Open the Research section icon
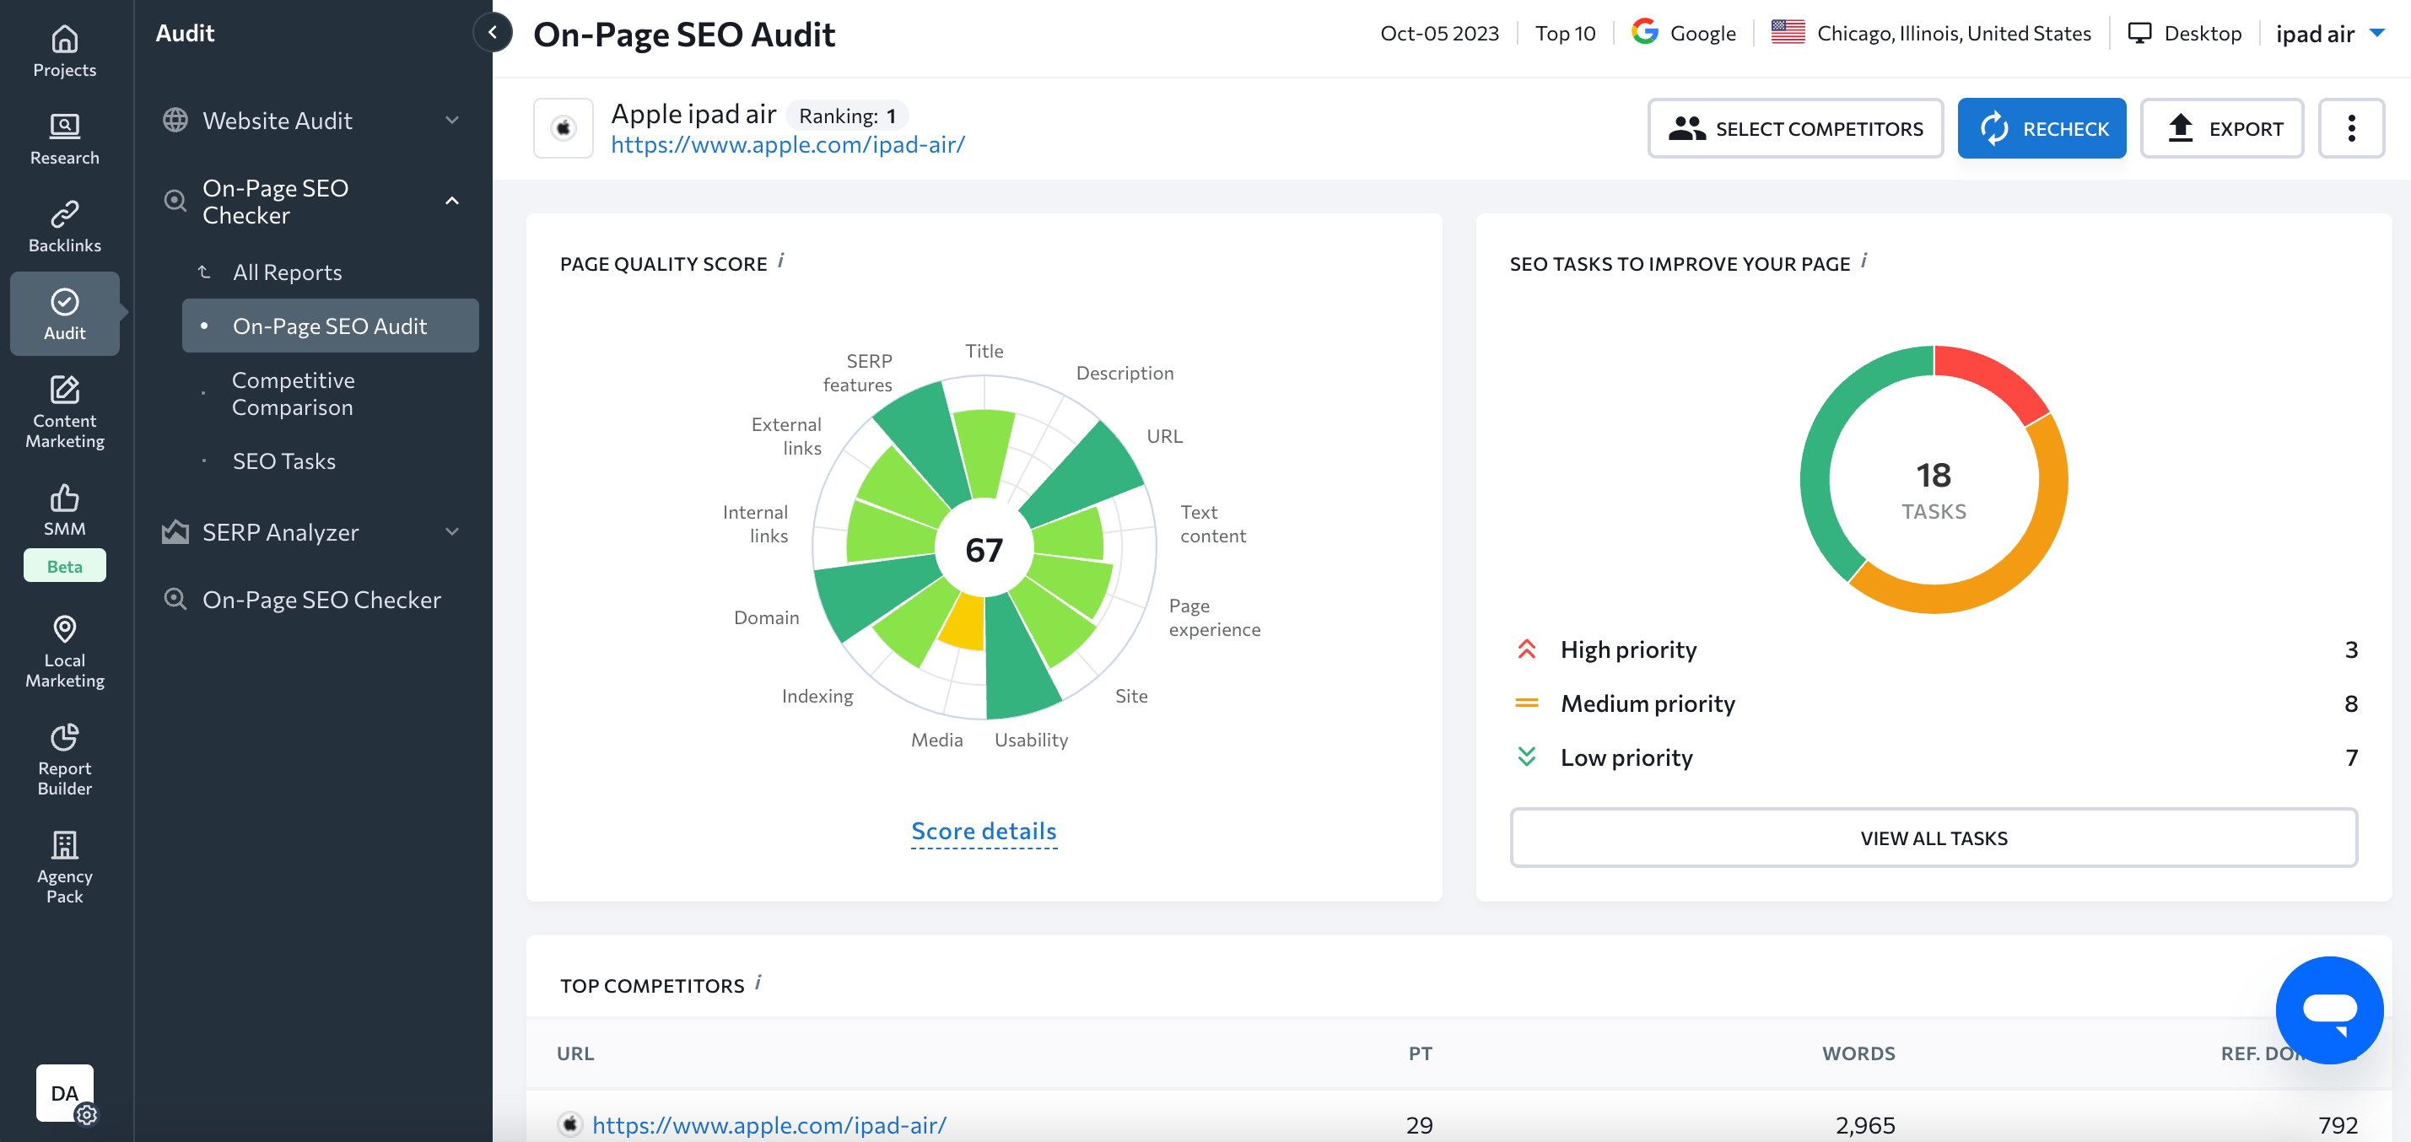2411x1142 pixels. [x=65, y=126]
